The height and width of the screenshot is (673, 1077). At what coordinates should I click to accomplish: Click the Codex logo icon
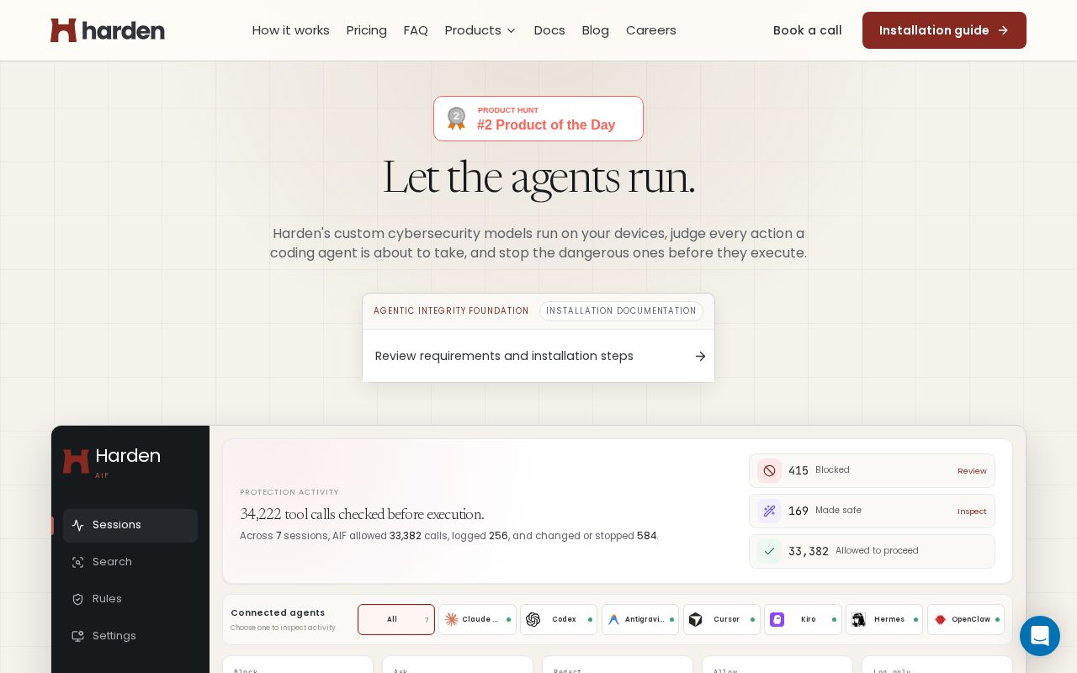point(533,619)
